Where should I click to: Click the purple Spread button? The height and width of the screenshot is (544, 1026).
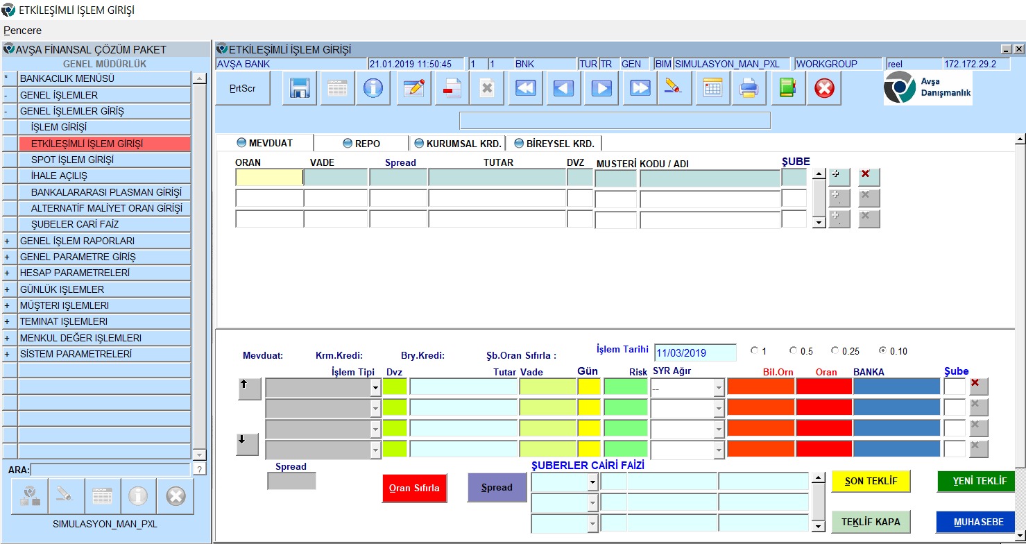tap(497, 488)
